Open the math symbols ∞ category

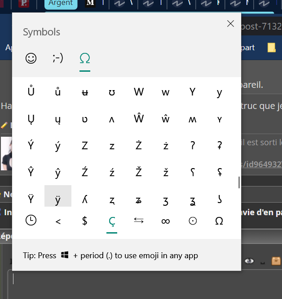point(166,221)
